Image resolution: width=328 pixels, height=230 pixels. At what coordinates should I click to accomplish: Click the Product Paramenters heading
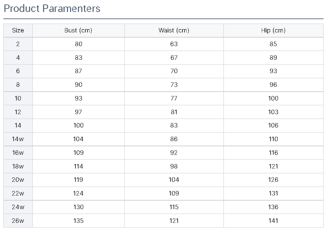[x=52, y=9]
